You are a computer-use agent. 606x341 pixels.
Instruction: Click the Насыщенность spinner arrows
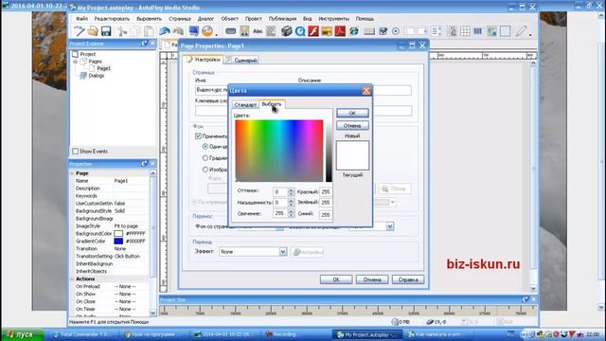click(x=291, y=203)
